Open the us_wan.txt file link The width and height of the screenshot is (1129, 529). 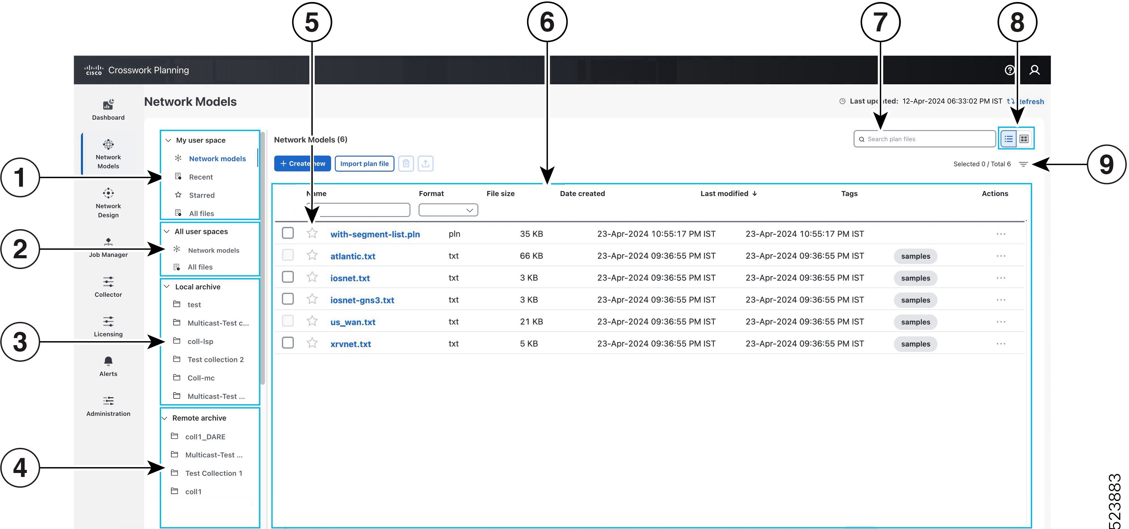(x=353, y=322)
